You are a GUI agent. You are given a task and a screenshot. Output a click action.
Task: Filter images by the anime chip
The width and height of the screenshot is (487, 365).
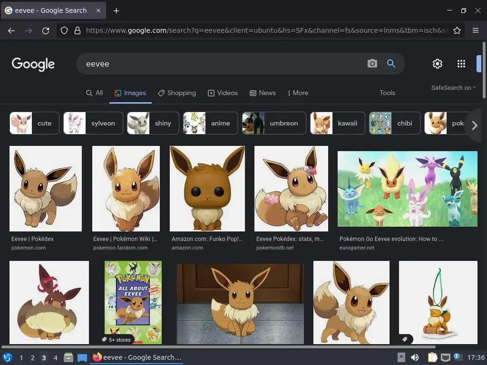pos(211,123)
